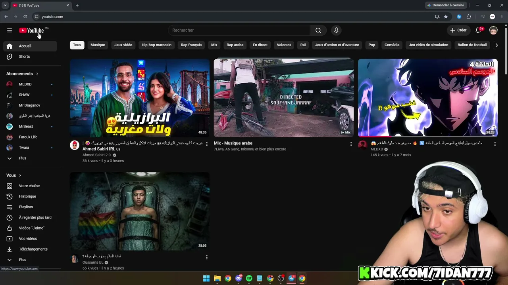Open Discord from the taskbar
The image size is (508, 285).
(x=239, y=278)
